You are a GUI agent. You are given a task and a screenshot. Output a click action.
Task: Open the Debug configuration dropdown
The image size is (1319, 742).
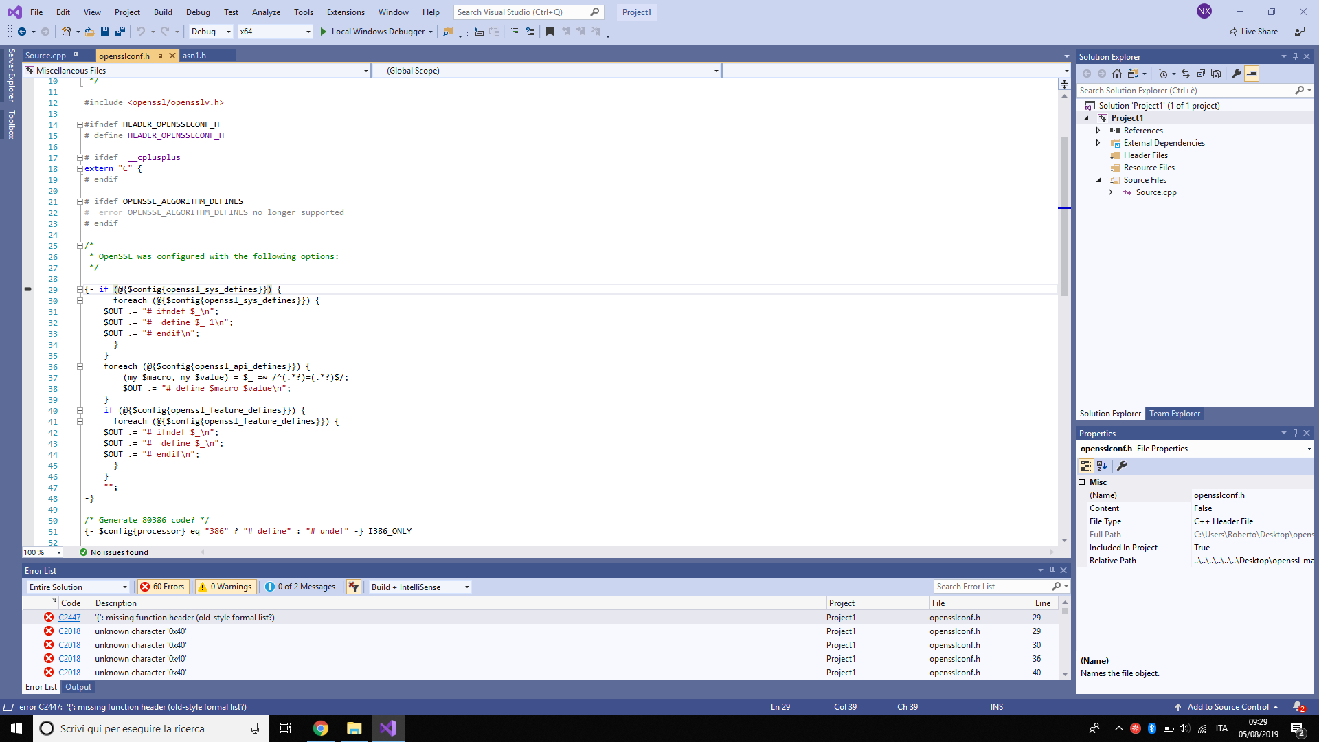[x=211, y=32]
